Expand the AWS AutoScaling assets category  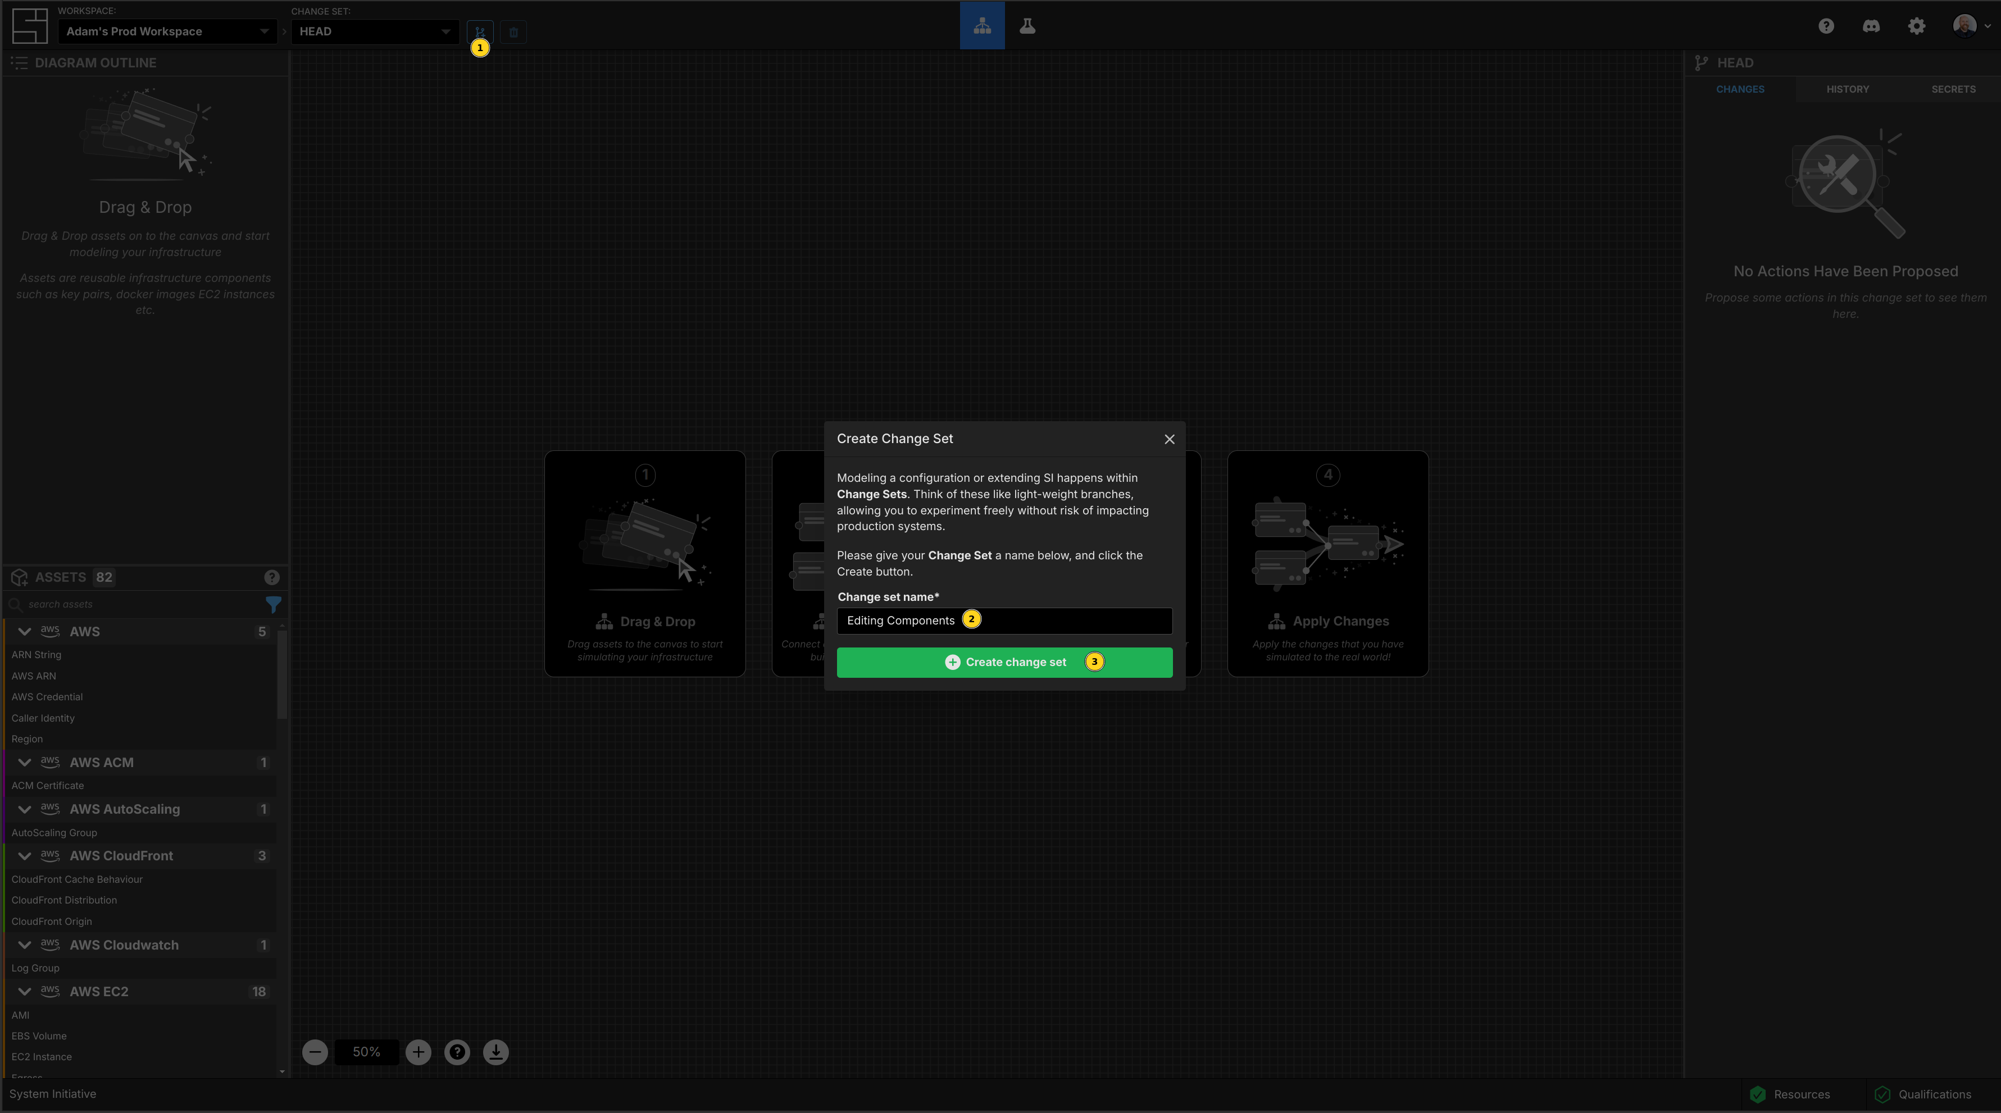point(25,809)
